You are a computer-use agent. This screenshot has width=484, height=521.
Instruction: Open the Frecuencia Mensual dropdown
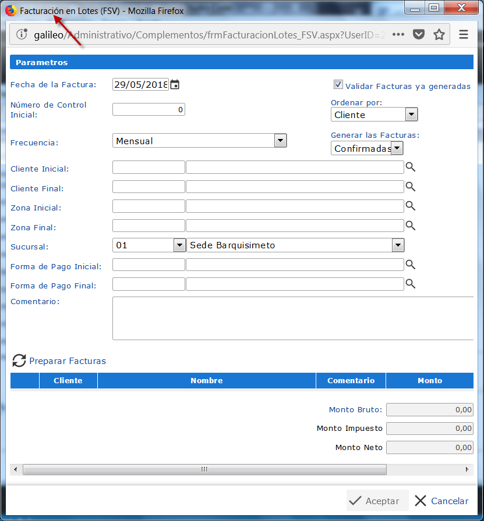280,141
